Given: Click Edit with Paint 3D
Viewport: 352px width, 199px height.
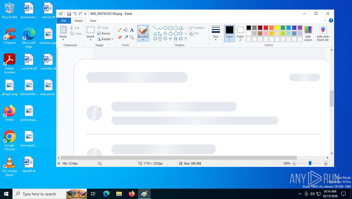Looking at the screenshot, I should coord(323,33).
